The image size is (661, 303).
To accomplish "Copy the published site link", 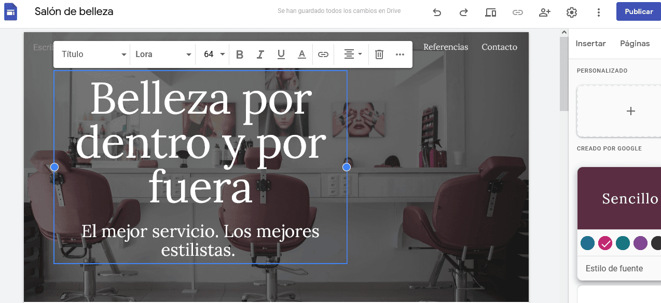I will tap(517, 12).
